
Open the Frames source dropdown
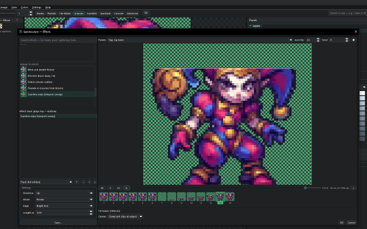point(200,40)
